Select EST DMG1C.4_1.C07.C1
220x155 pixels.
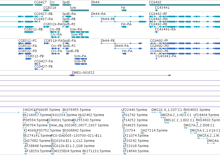tap(156, 112)
